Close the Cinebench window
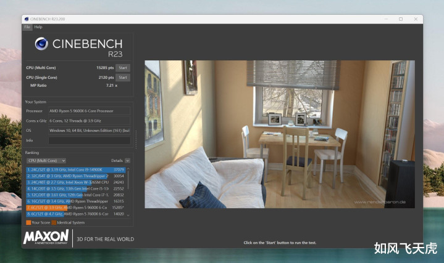Viewport: 444px width, 263px height. [x=416, y=19]
